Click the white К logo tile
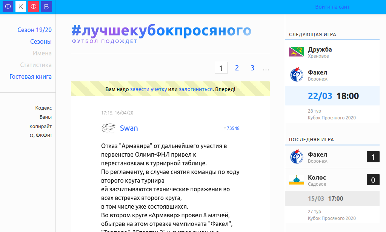This screenshot has width=386, height=232. click(21, 6)
